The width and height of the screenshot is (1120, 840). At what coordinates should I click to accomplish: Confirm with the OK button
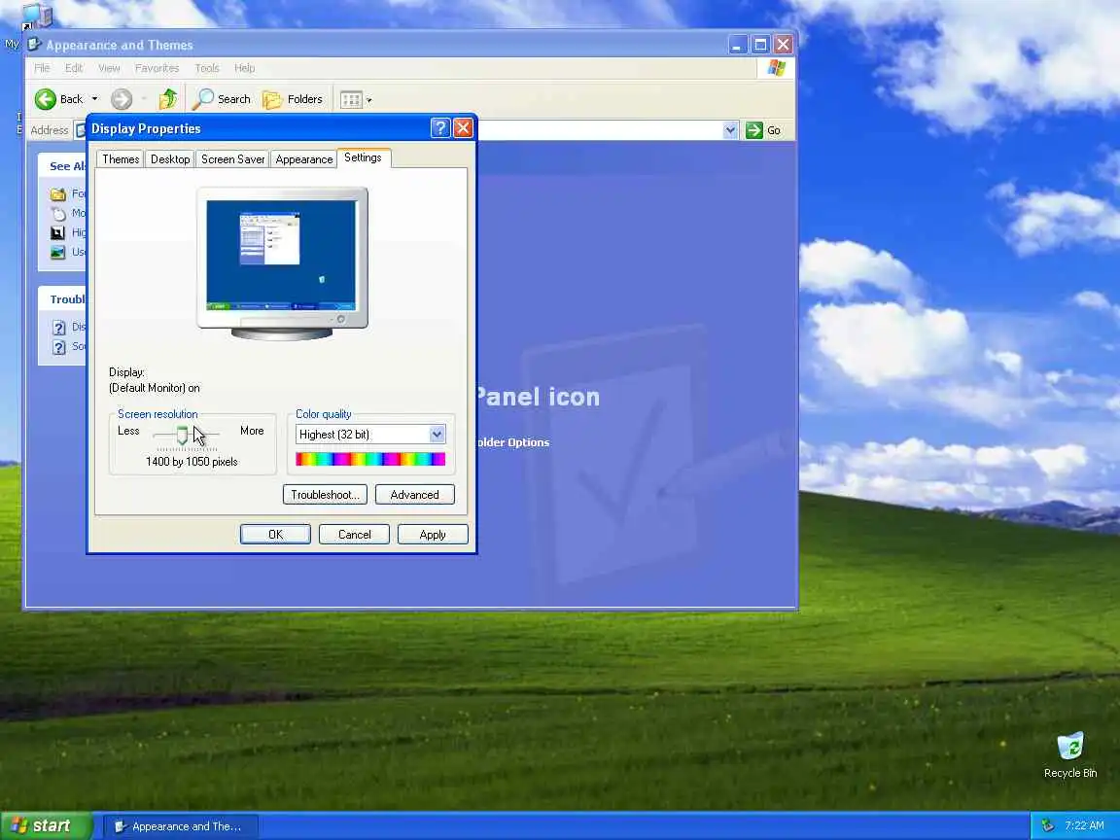coord(276,535)
